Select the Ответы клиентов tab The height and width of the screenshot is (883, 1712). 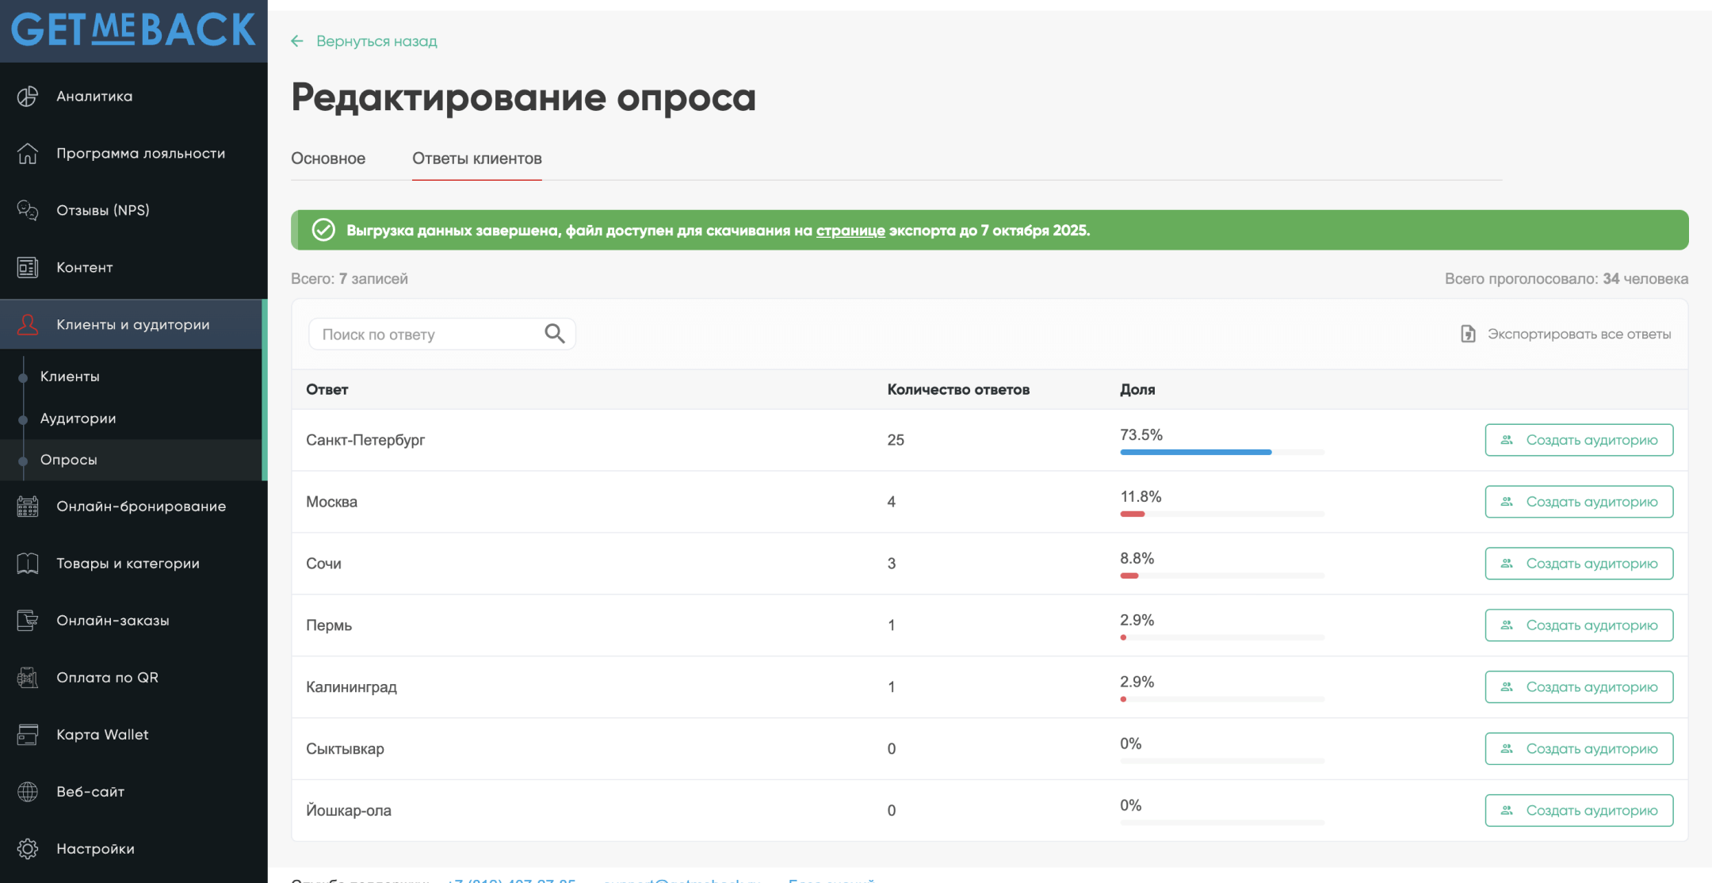(x=477, y=159)
